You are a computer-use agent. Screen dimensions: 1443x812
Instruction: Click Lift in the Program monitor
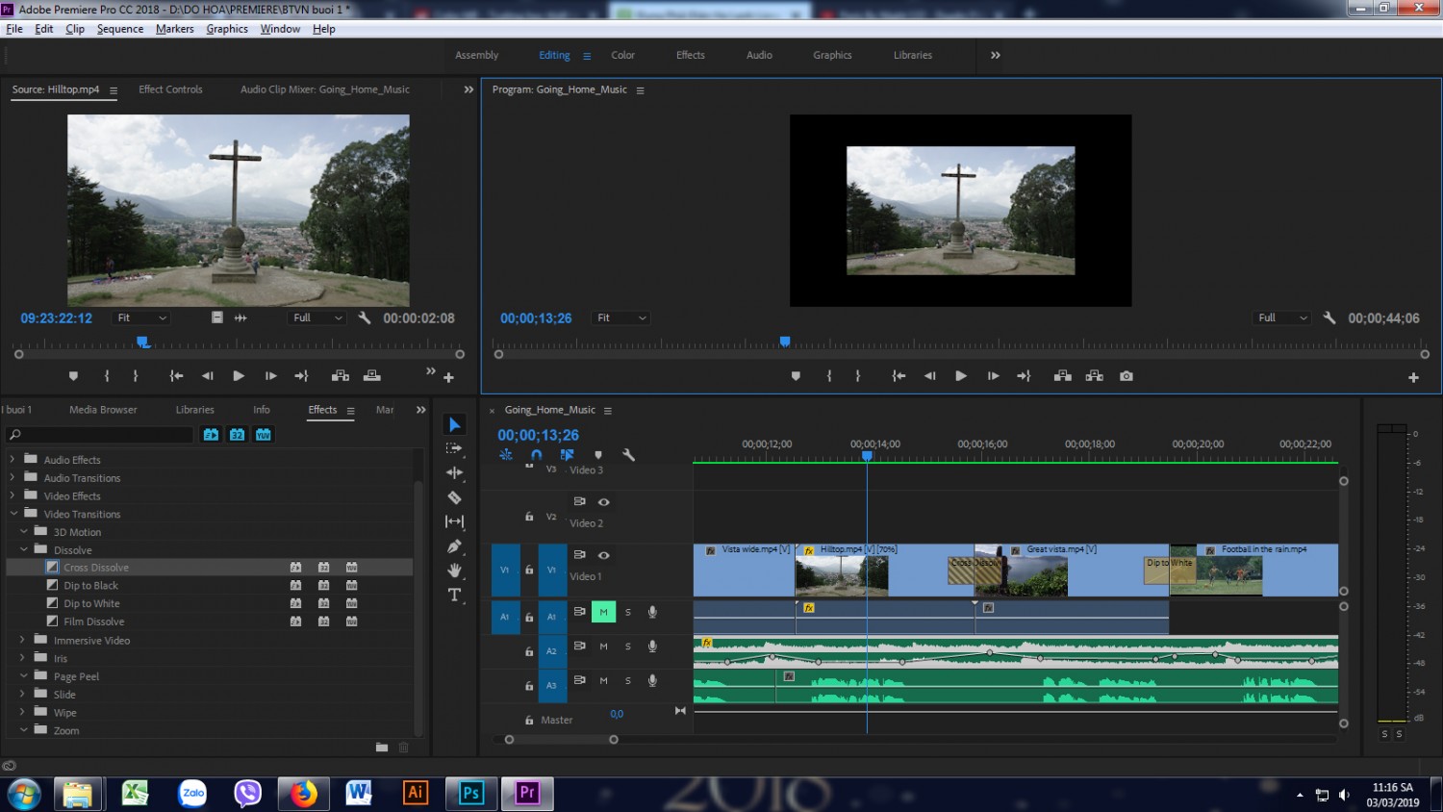pyautogui.click(x=1063, y=376)
